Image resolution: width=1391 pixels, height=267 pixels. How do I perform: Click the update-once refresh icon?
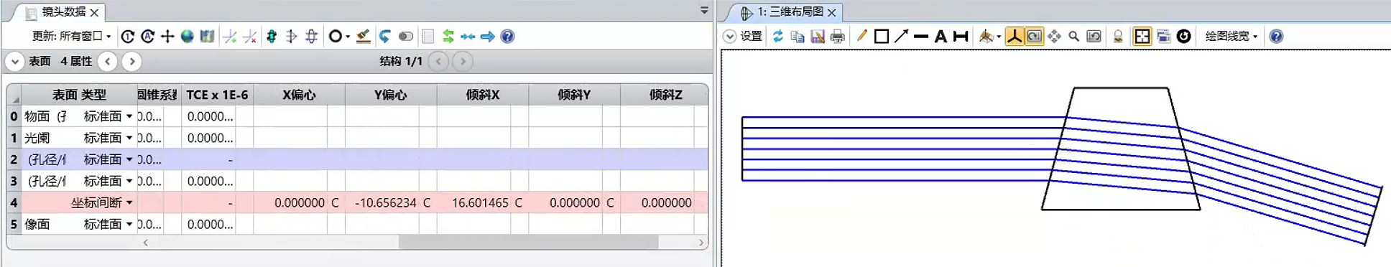tap(128, 36)
